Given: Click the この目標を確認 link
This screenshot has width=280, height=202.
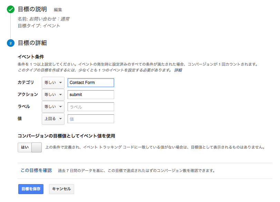Looking at the screenshot, I should 36,170.
